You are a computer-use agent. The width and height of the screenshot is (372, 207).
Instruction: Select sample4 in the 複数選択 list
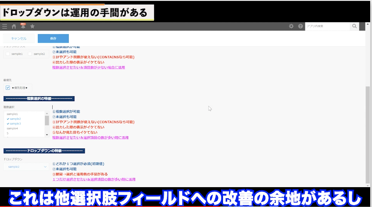[12, 128]
